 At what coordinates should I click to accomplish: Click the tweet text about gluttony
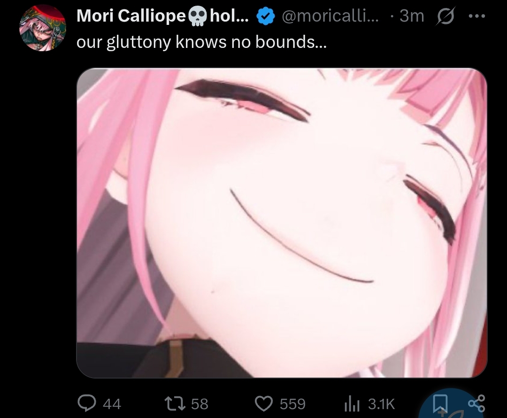(202, 42)
